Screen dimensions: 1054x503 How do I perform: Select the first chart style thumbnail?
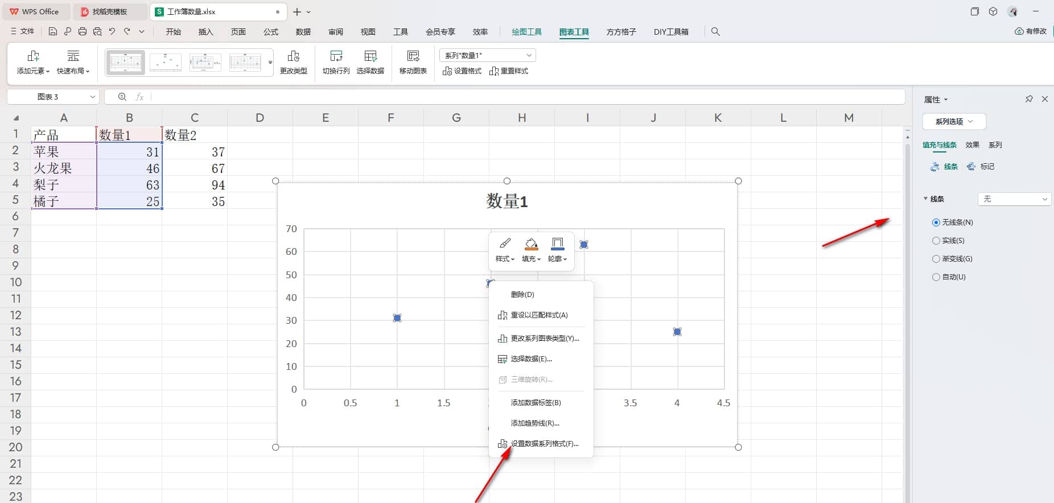pyautogui.click(x=125, y=63)
